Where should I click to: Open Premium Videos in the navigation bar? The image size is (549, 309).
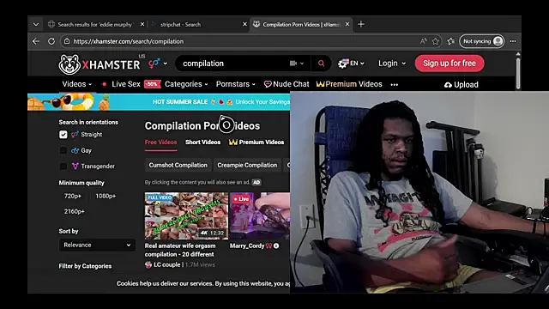(x=349, y=84)
